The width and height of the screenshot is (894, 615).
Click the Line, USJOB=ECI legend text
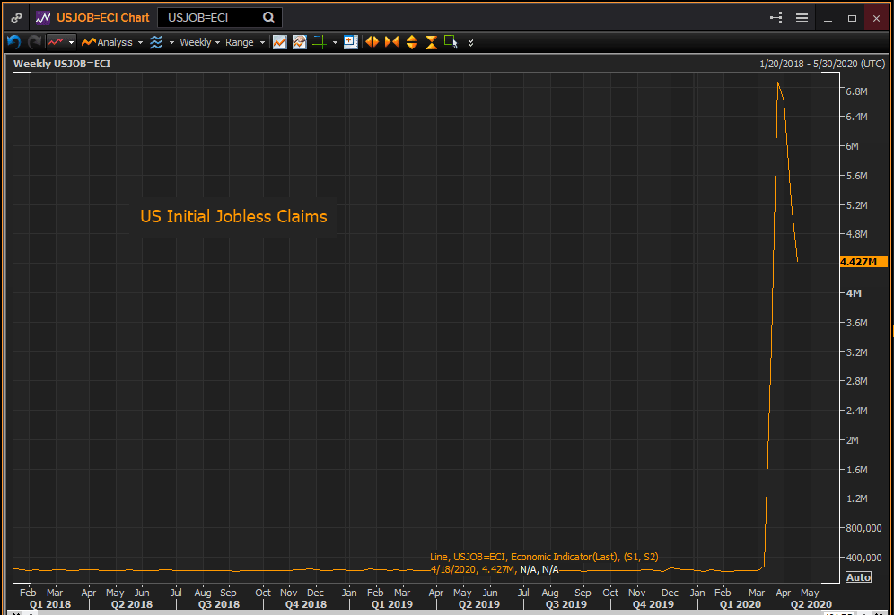[544, 557]
